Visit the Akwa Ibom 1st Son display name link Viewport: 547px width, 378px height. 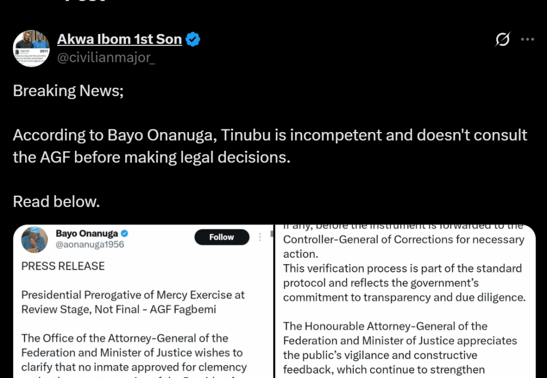pos(119,39)
